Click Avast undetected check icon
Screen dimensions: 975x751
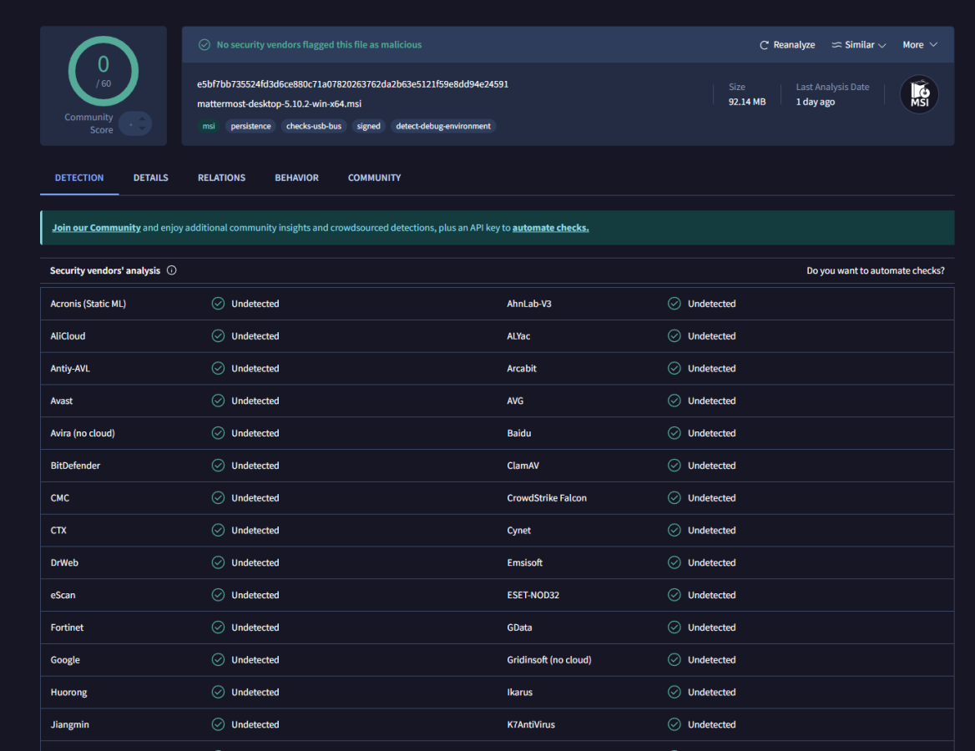coord(218,401)
